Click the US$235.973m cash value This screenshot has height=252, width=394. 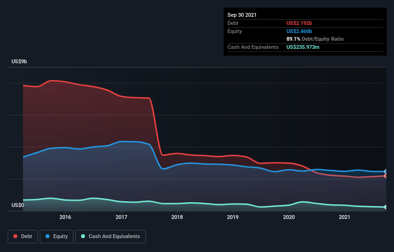click(303, 47)
